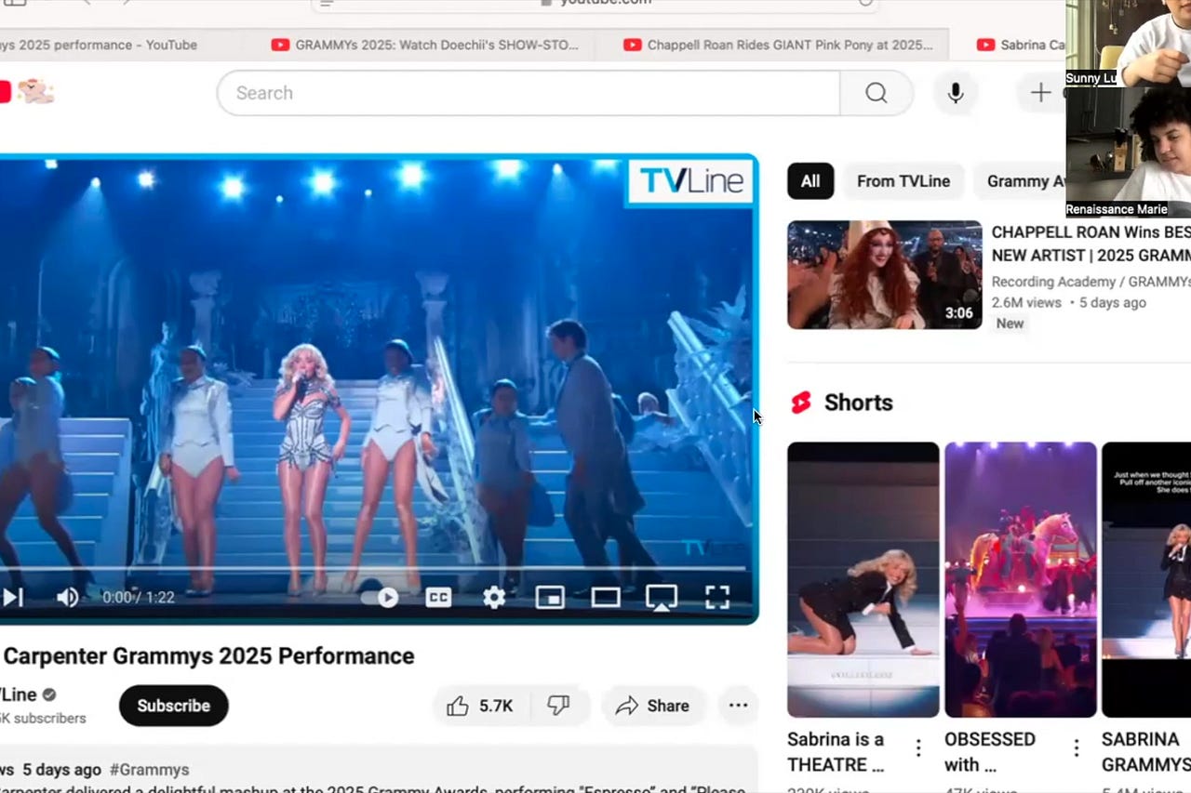Open Sabrina is a THEATRE short thumbnail

(863, 579)
